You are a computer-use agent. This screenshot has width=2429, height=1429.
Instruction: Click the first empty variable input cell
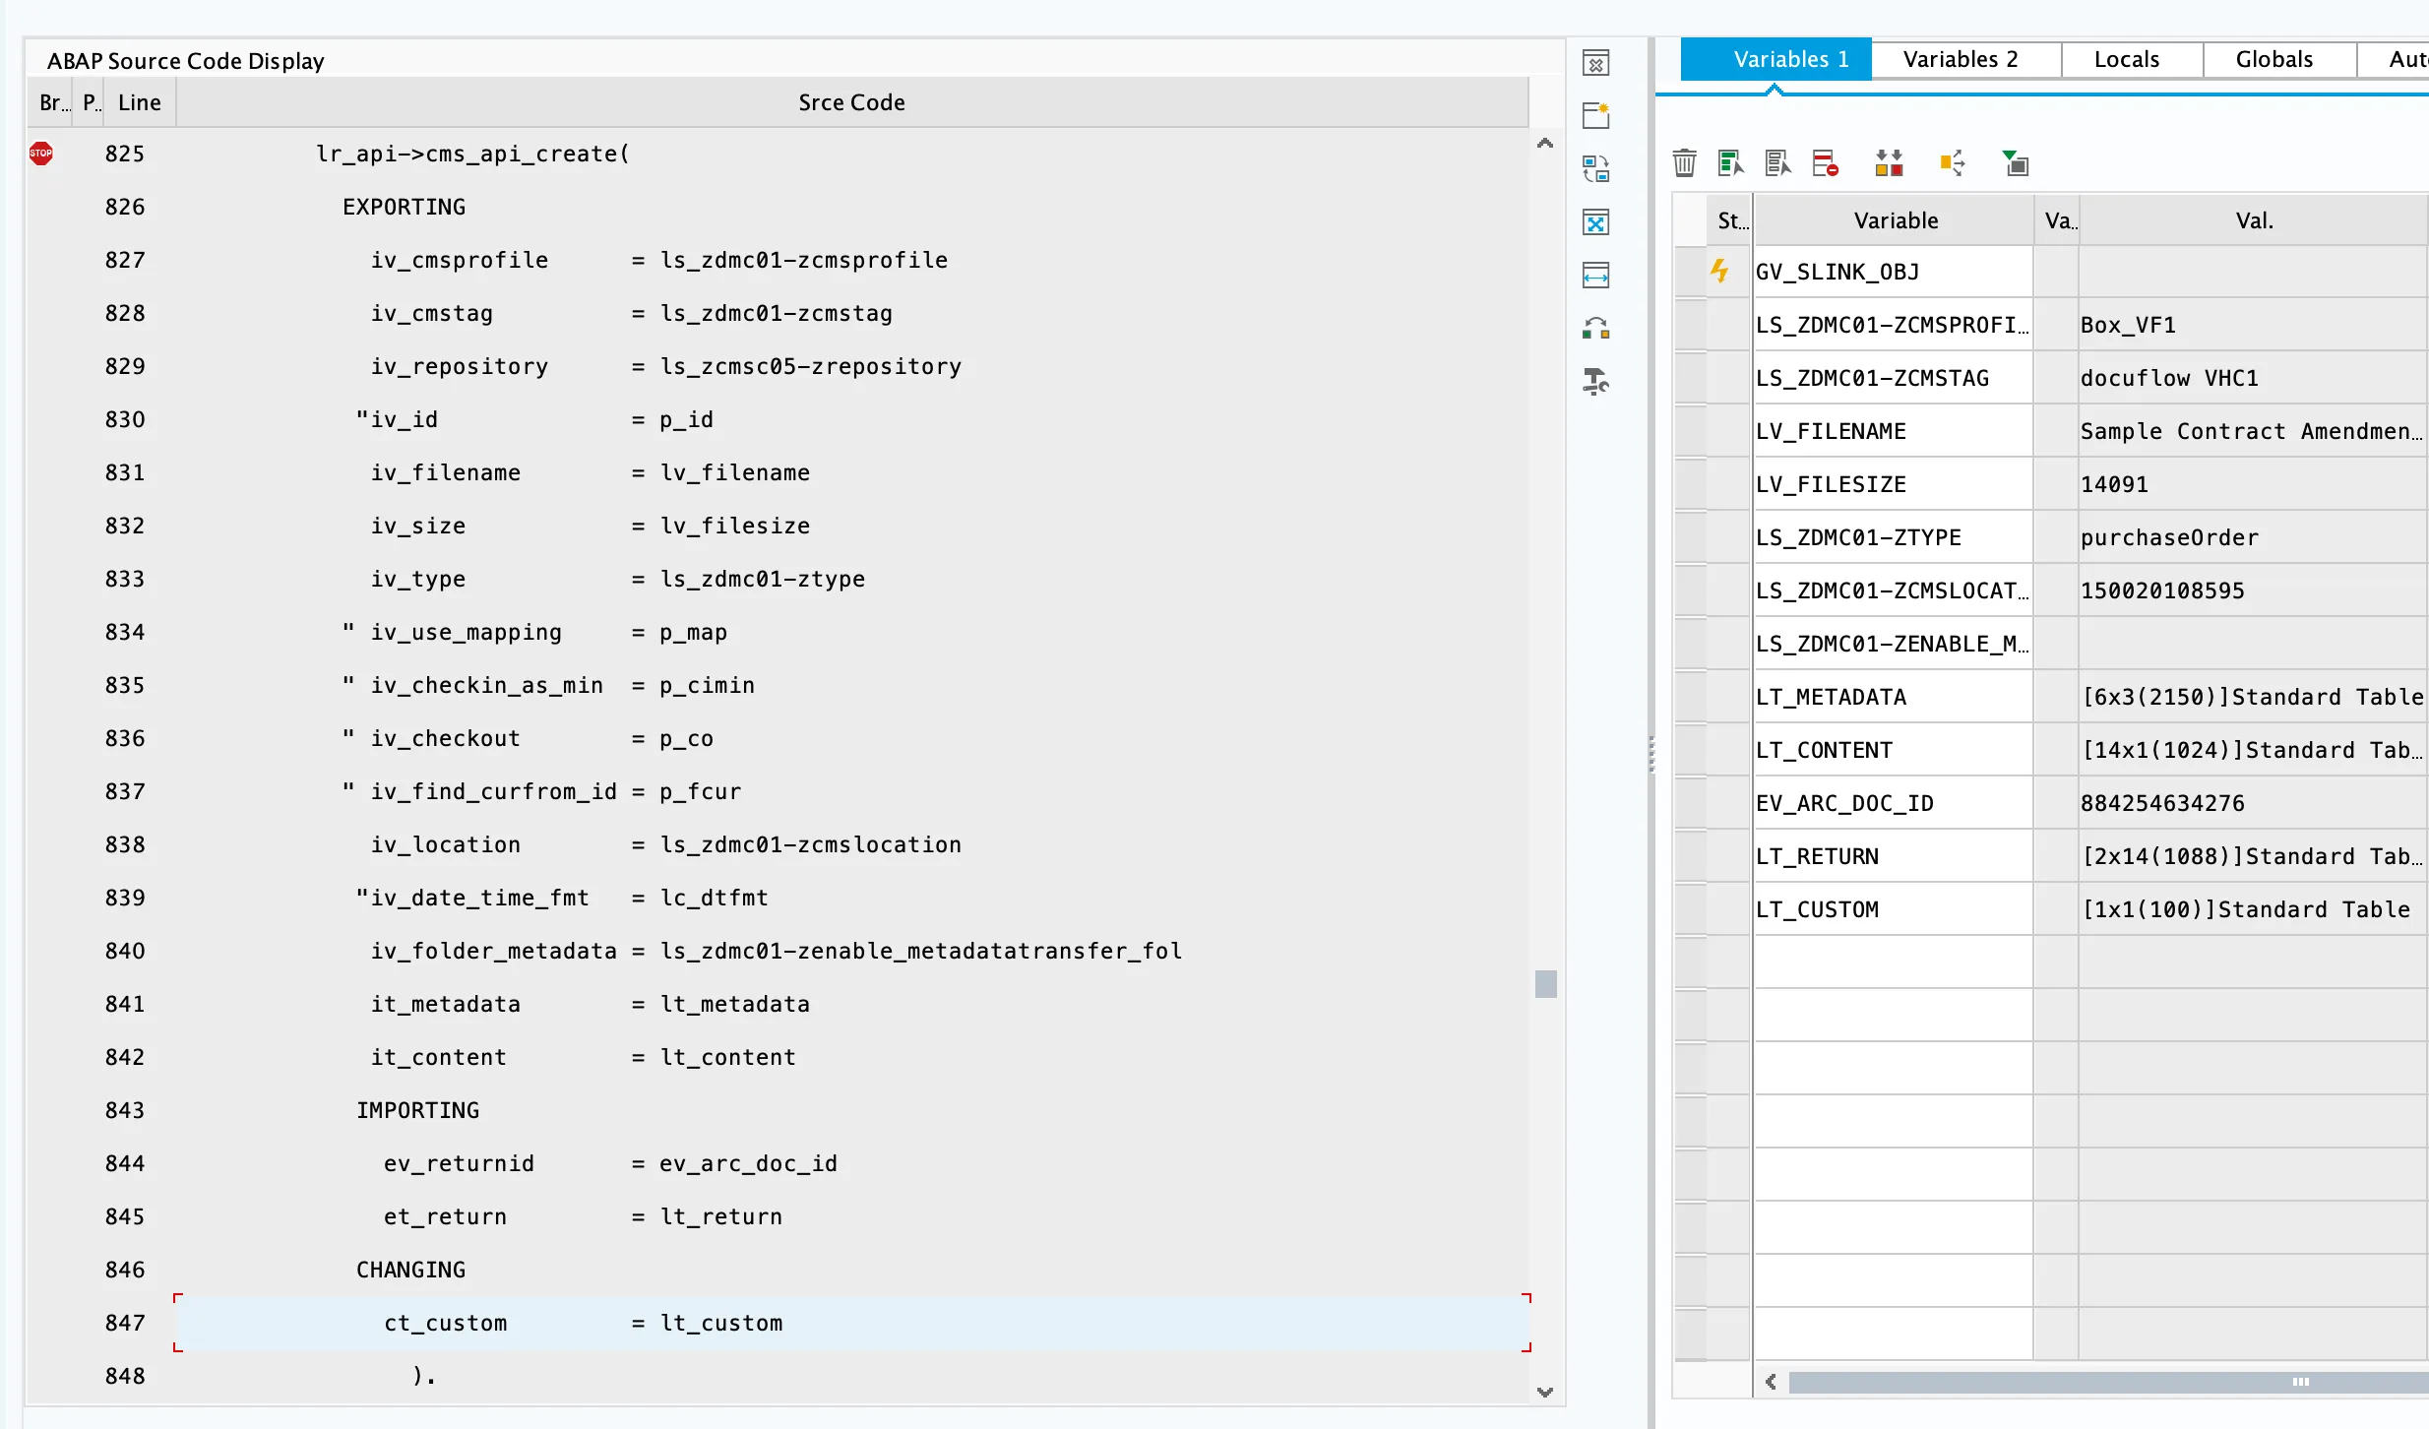click(x=1894, y=963)
